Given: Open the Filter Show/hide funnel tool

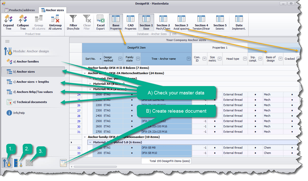Looking at the screenshot, I should 73,22.
